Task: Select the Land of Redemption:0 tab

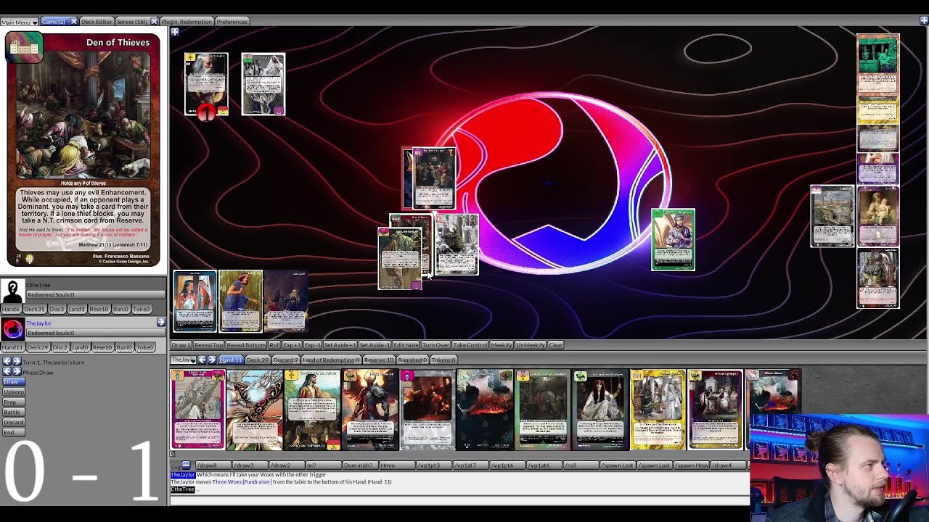Action: click(331, 360)
